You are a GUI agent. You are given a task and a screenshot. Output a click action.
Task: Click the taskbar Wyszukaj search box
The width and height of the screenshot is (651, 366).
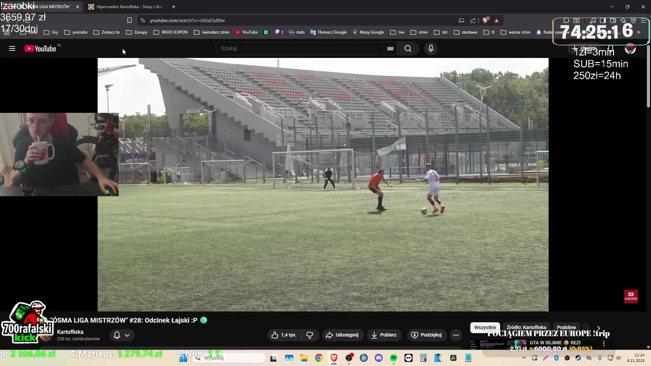(x=230, y=358)
